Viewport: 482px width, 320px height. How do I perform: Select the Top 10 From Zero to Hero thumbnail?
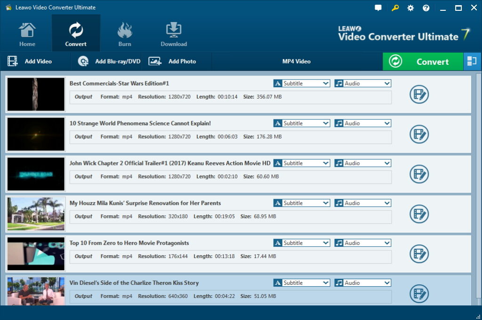36,254
